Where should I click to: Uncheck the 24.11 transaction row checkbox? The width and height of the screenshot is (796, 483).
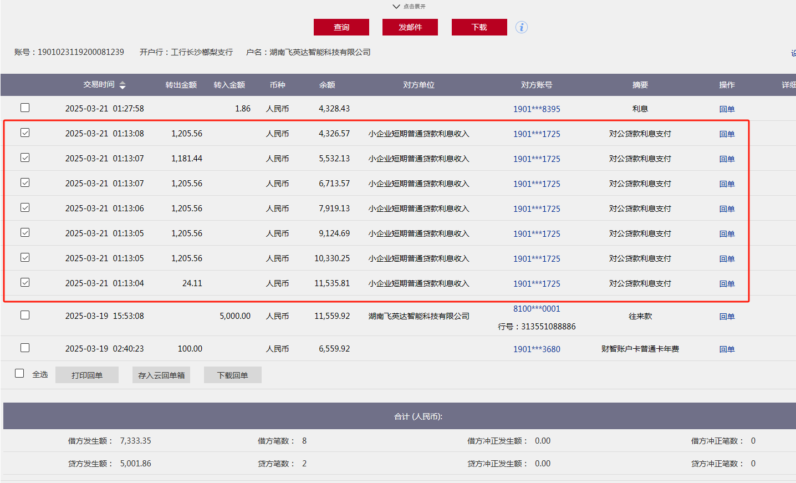tap(25, 282)
